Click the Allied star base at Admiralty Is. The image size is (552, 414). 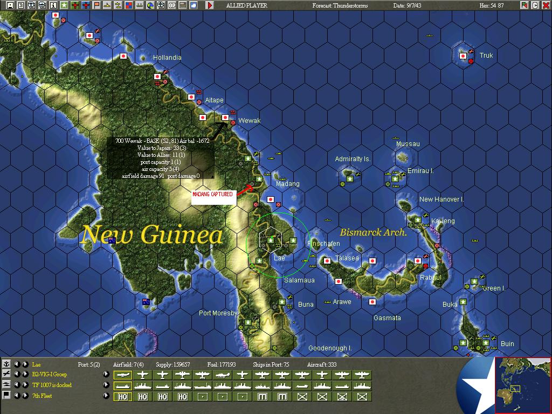click(x=349, y=179)
